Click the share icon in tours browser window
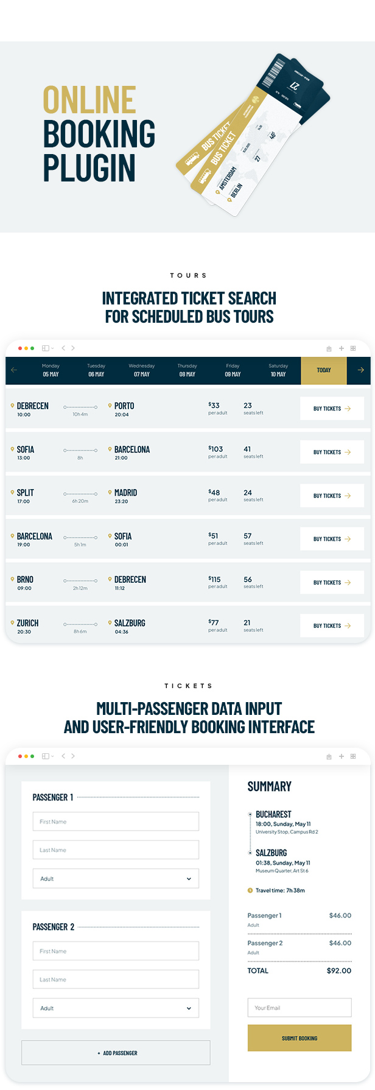Screen dimensions: 375x1090 329,348
